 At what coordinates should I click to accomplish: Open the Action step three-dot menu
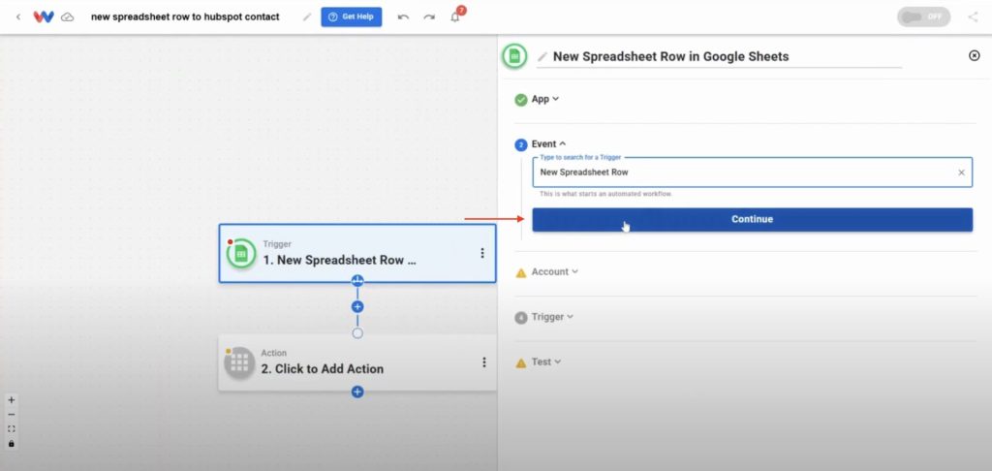[x=484, y=362]
